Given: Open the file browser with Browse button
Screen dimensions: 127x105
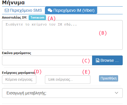Looking at the screenshot, I should coord(107,60).
